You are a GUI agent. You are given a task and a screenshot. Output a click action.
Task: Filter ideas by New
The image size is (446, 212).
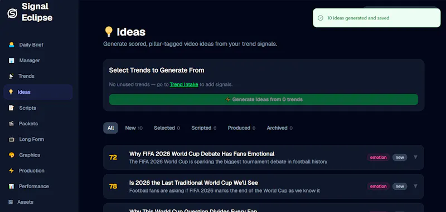[x=134, y=128]
